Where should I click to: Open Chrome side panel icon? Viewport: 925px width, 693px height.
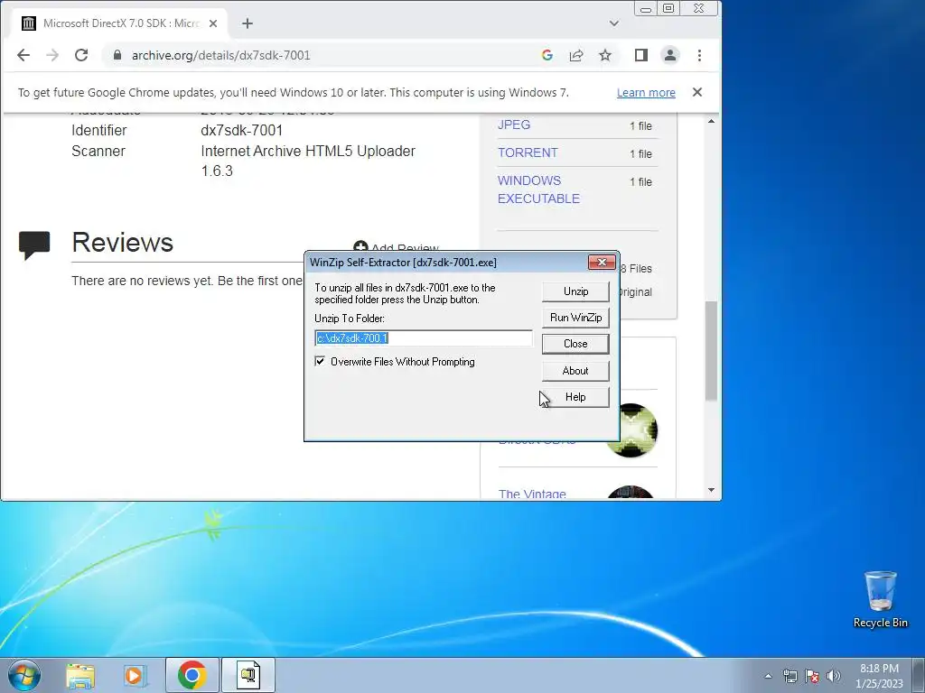click(x=640, y=55)
